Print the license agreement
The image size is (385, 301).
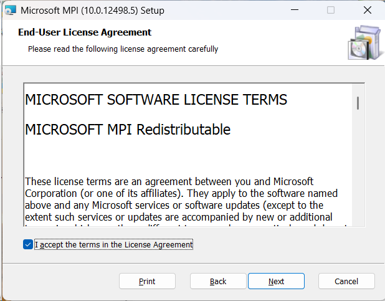(x=147, y=281)
